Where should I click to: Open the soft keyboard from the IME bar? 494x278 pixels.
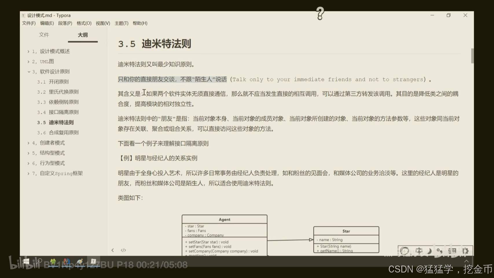click(x=452, y=251)
